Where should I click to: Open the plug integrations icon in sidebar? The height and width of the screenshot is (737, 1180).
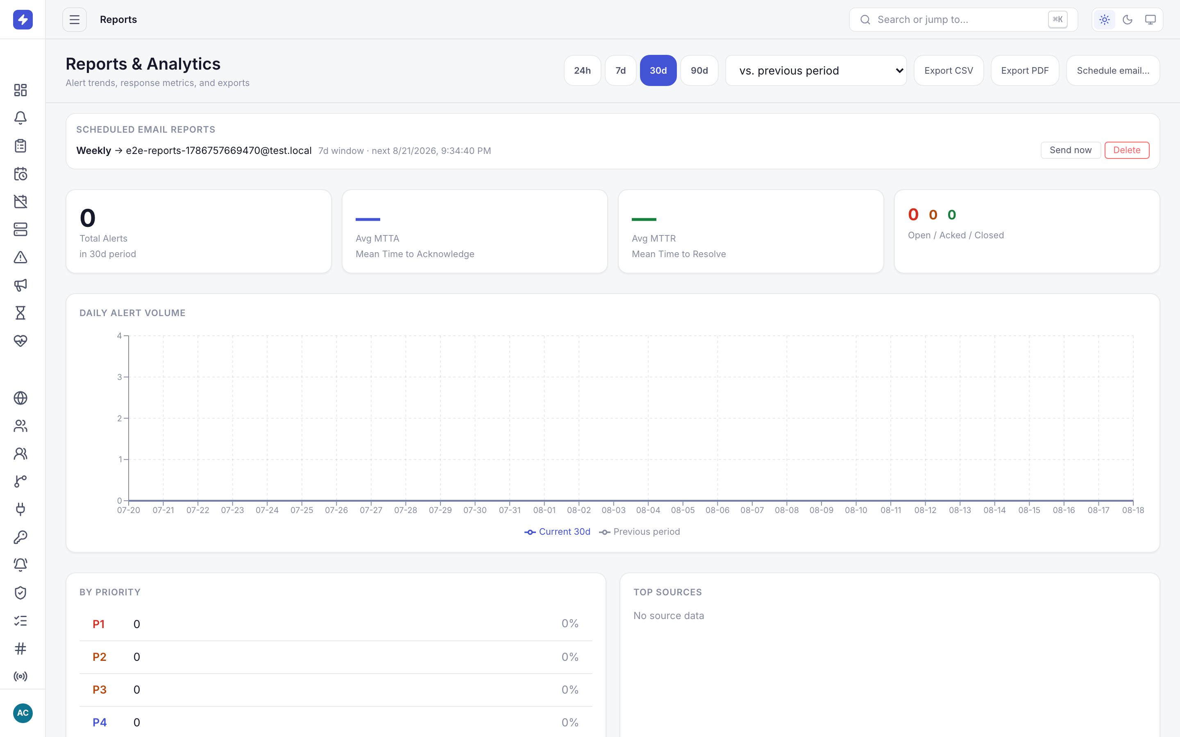tap(20, 509)
